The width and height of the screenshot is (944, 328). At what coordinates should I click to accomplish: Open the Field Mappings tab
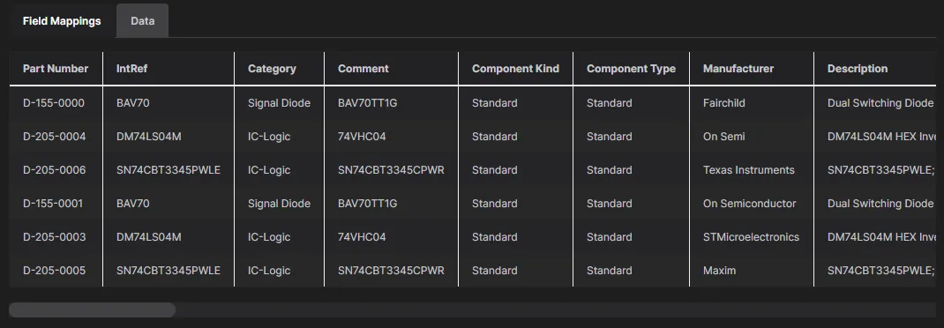62,21
